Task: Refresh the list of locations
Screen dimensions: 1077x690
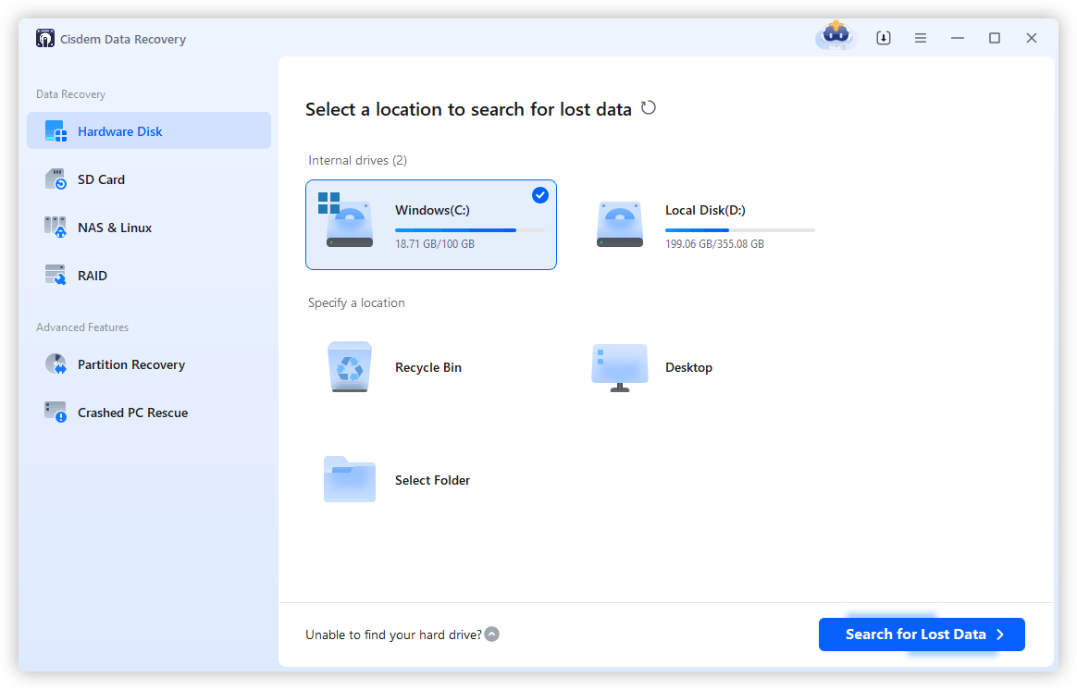Action: tap(648, 108)
